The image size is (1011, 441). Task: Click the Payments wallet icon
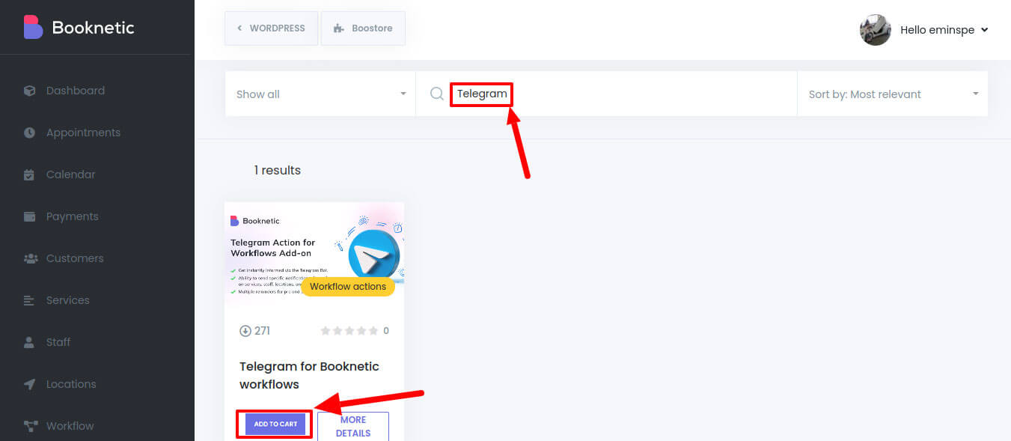point(30,216)
